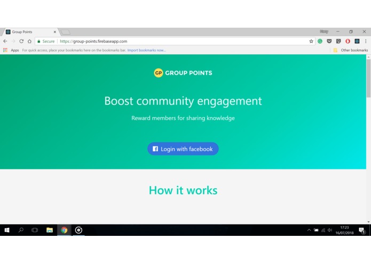Open the Wi-Fi network tray icon
Screen dimensions: 371x263
pyautogui.click(x=323, y=230)
